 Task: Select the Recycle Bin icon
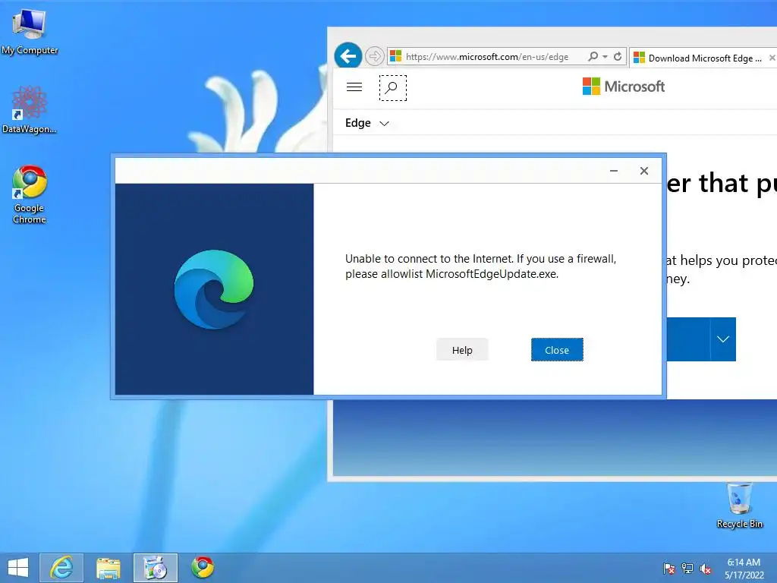click(739, 505)
